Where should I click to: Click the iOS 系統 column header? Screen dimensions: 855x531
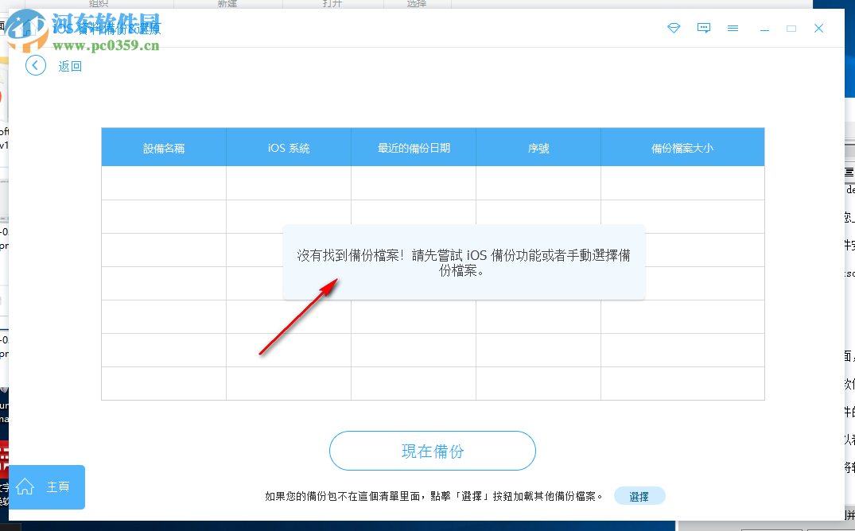(288, 146)
